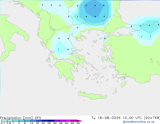The image size is (160, 124).
Task: Click the "25" legend scale label
Action: coord(49,123)
